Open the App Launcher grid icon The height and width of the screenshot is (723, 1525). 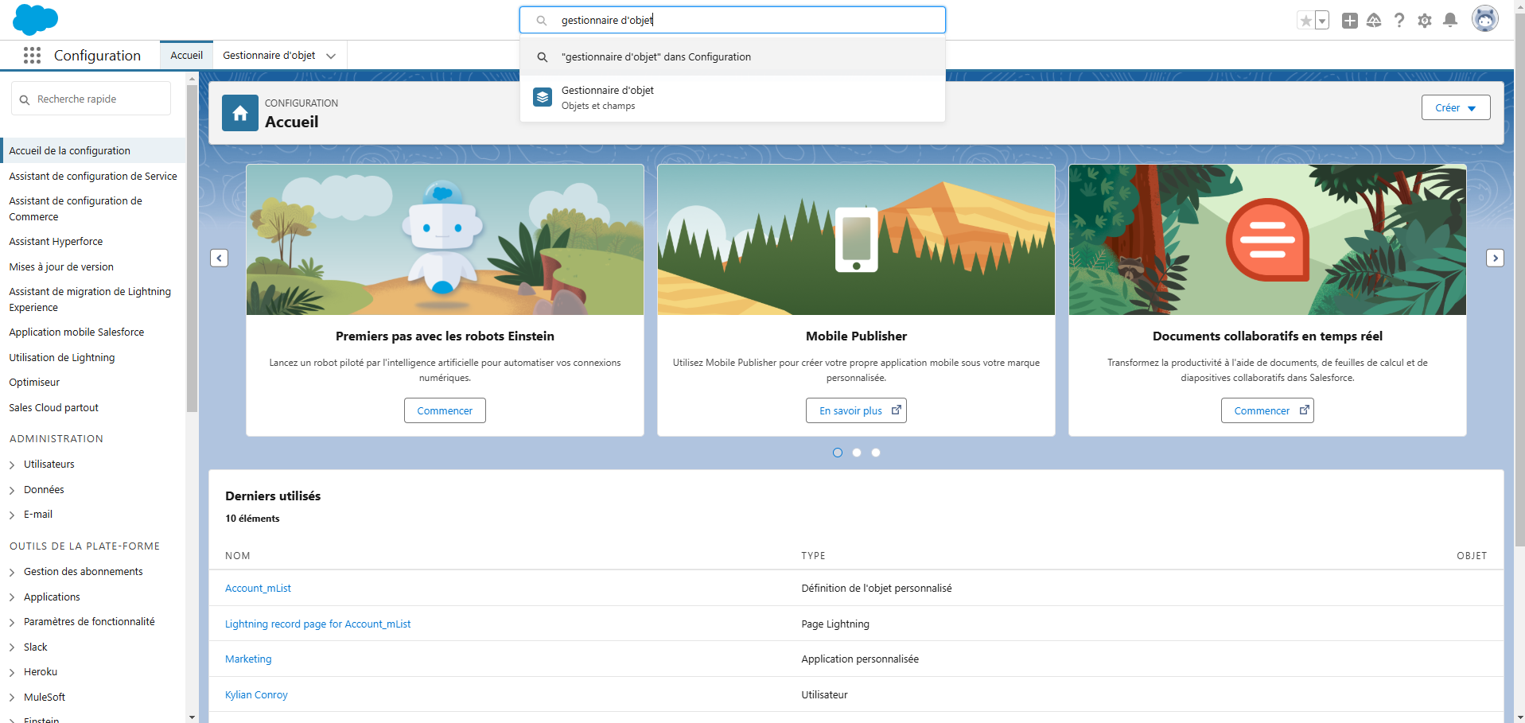coord(32,55)
